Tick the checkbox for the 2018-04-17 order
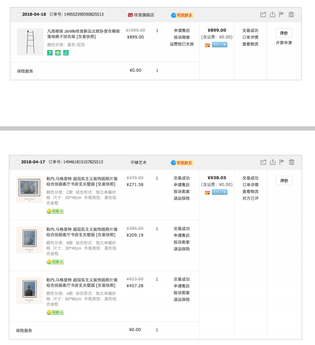 (x=18, y=162)
